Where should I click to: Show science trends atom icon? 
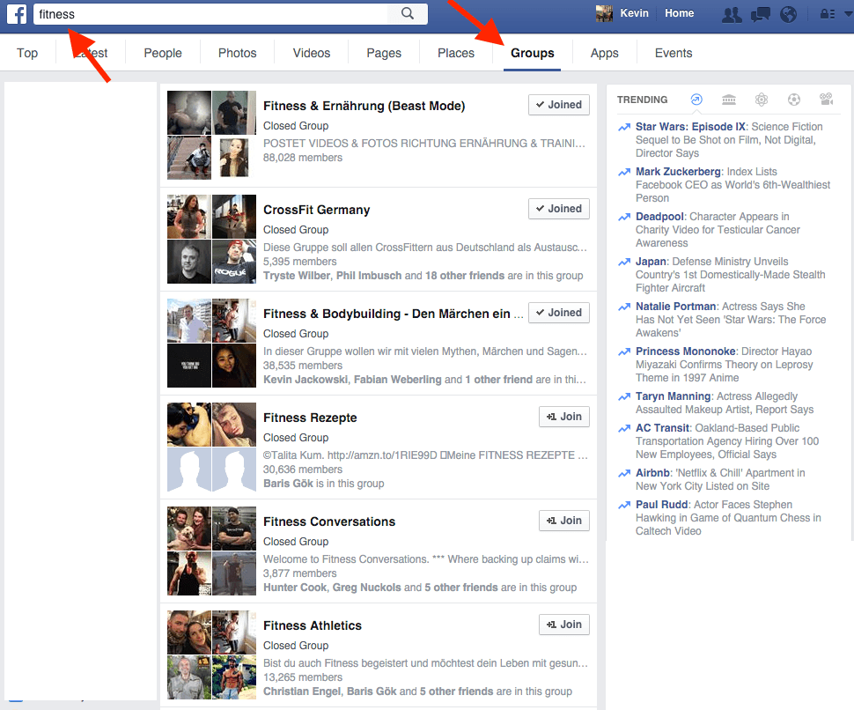762,100
